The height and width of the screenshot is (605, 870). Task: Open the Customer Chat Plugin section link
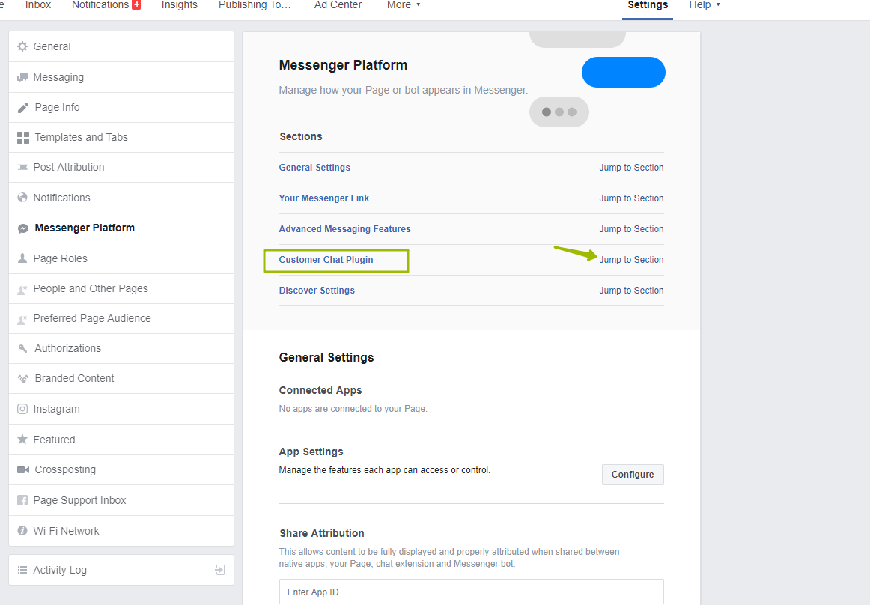pyautogui.click(x=326, y=260)
